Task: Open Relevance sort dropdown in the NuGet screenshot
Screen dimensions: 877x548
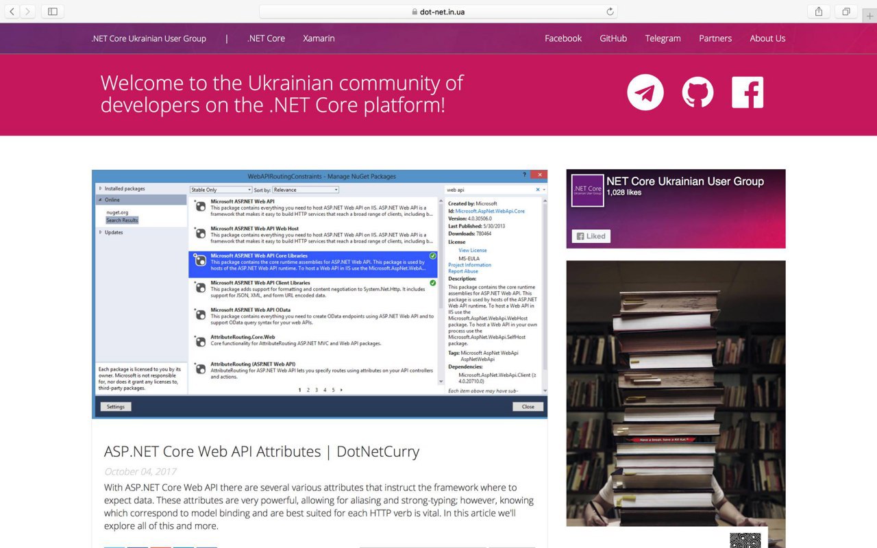Action: point(306,190)
